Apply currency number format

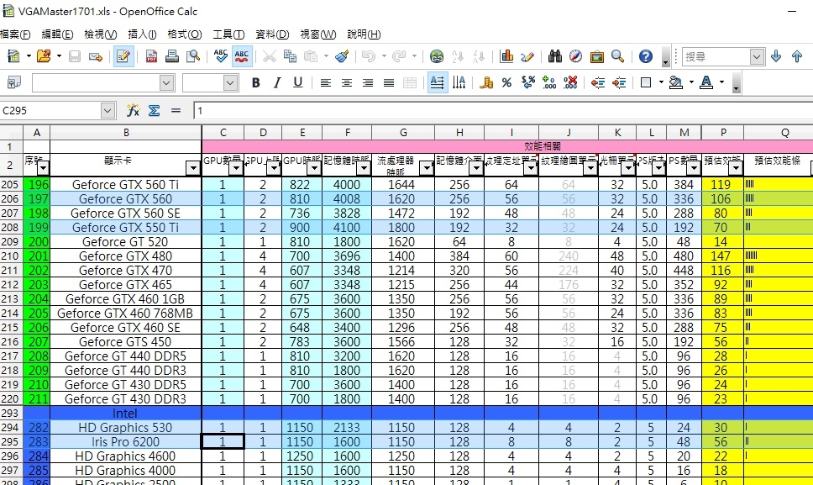tap(485, 82)
